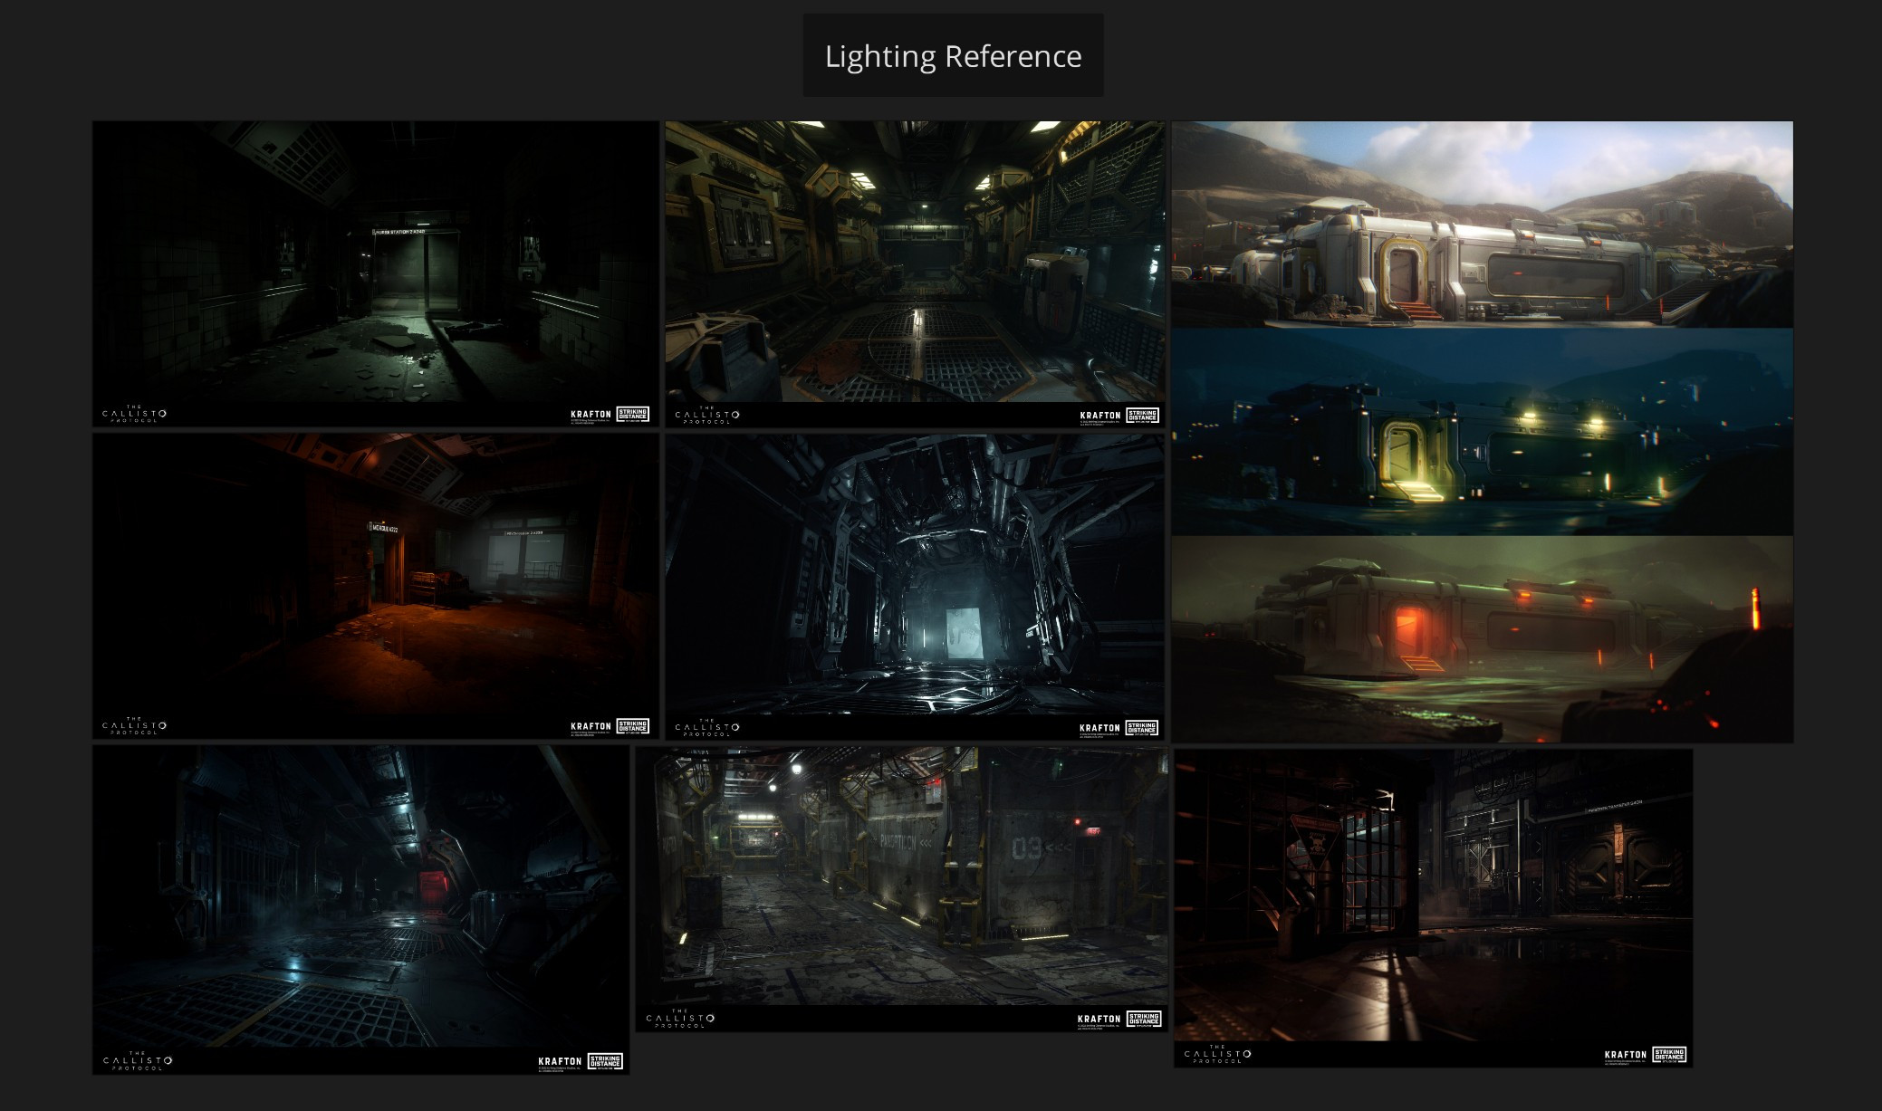Screen dimensions: 1882x1111
Task: Select the daytime outpost building concept image
Action: click(x=1483, y=225)
